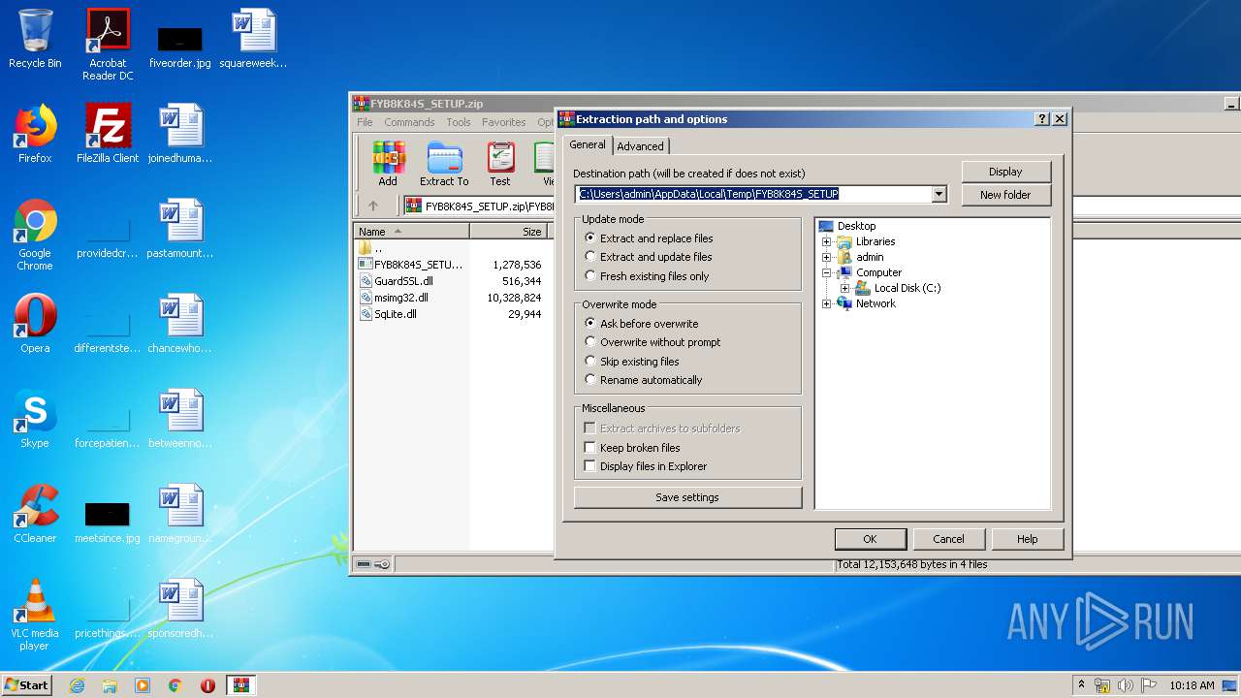Viewport: 1241px width, 698px height.
Task: Click the New folder button
Action: (1005, 195)
